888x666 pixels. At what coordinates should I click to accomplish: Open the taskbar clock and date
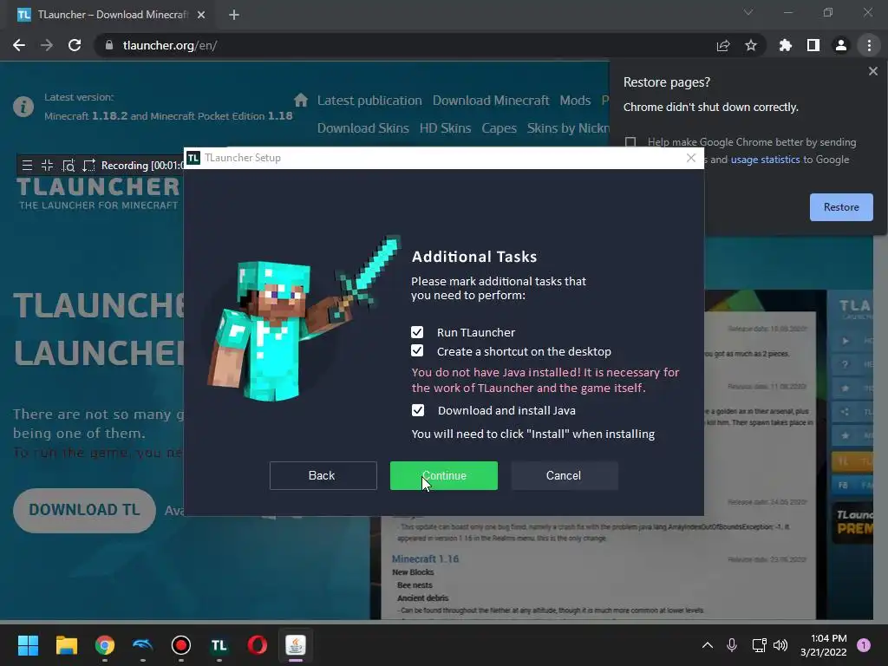(x=823, y=645)
